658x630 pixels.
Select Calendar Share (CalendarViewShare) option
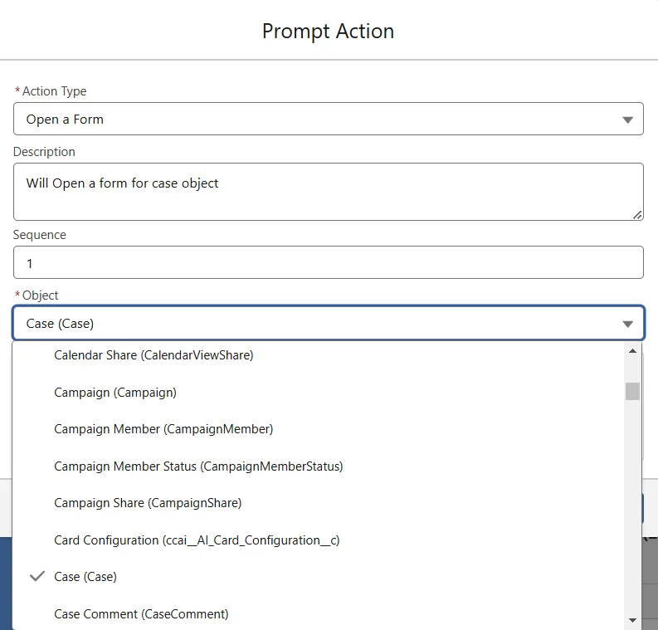tap(154, 355)
